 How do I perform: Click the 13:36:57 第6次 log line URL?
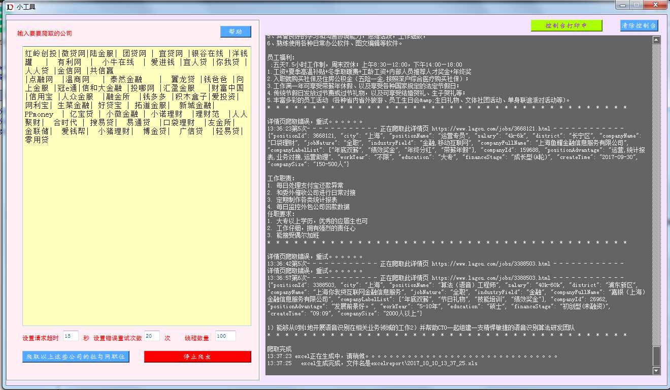point(491,278)
